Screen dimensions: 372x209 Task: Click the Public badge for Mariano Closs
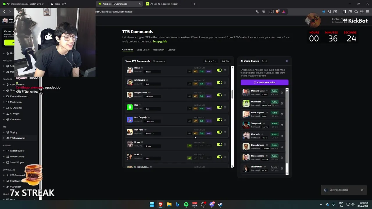tap(274, 91)
